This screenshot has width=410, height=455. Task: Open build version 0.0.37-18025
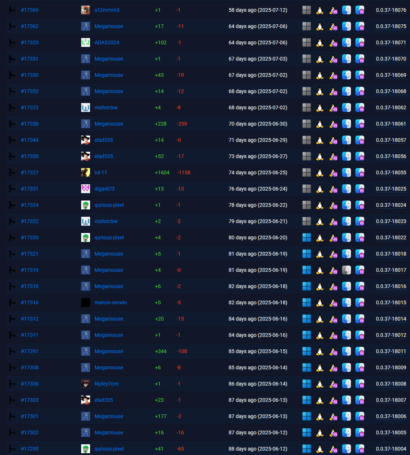(x=391, y=189)
